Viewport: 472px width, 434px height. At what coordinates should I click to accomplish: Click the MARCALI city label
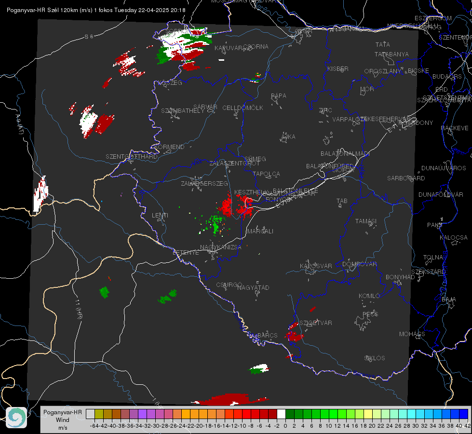point(260,231)
